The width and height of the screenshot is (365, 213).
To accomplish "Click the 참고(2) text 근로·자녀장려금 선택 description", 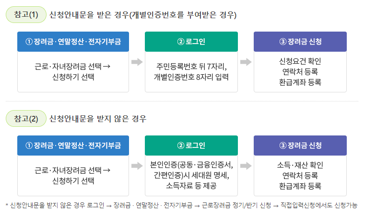I will tap(73, 175).
